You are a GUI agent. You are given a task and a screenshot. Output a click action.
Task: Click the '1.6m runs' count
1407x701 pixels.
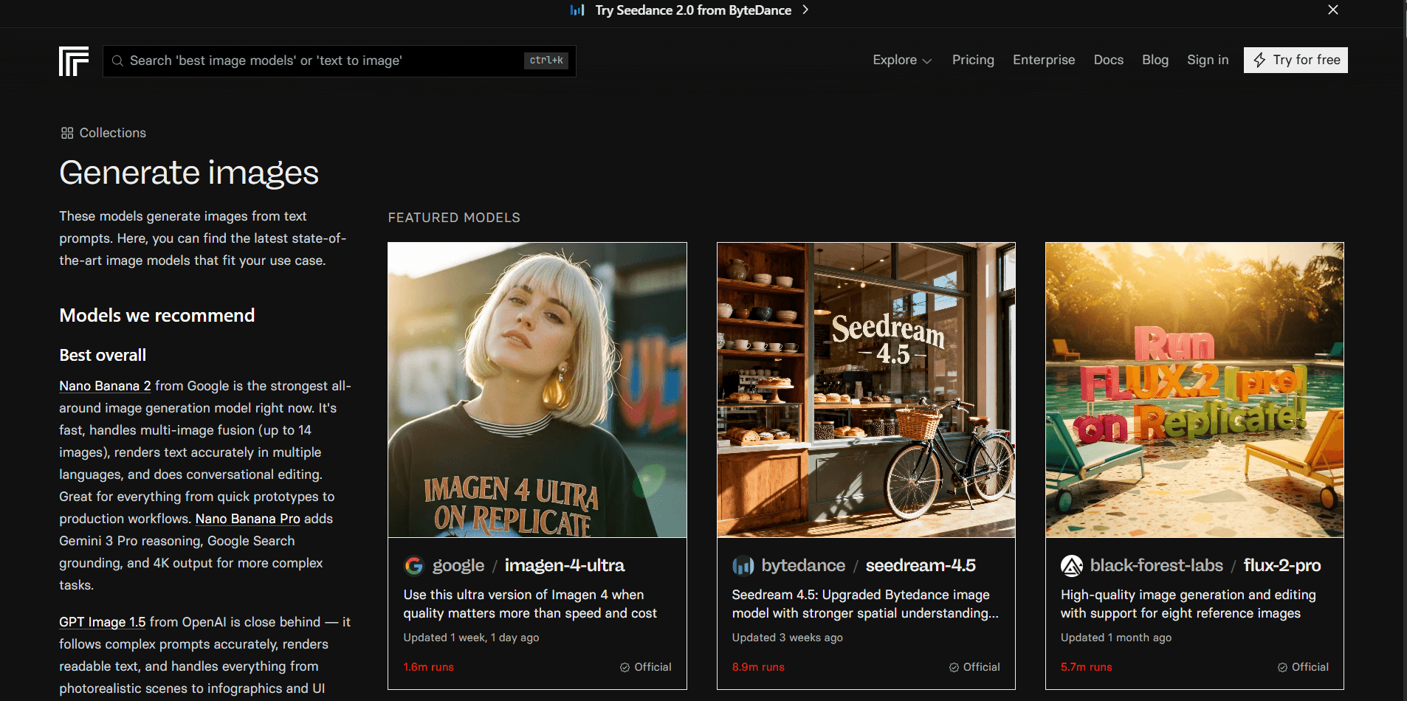(x=429, y=667)
